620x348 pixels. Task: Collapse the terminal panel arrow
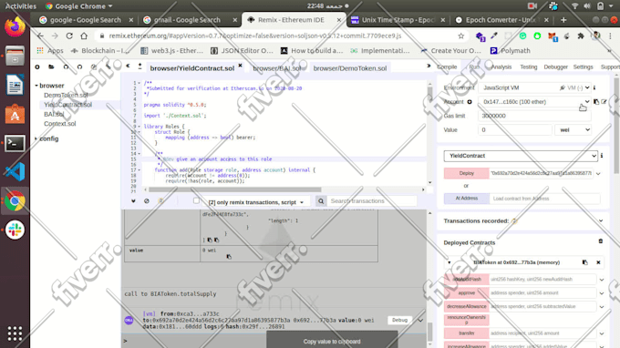coord(133,201)
